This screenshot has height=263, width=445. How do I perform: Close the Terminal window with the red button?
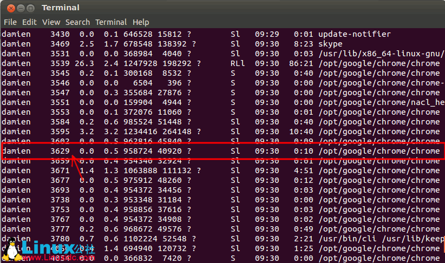tap(11, 8)
